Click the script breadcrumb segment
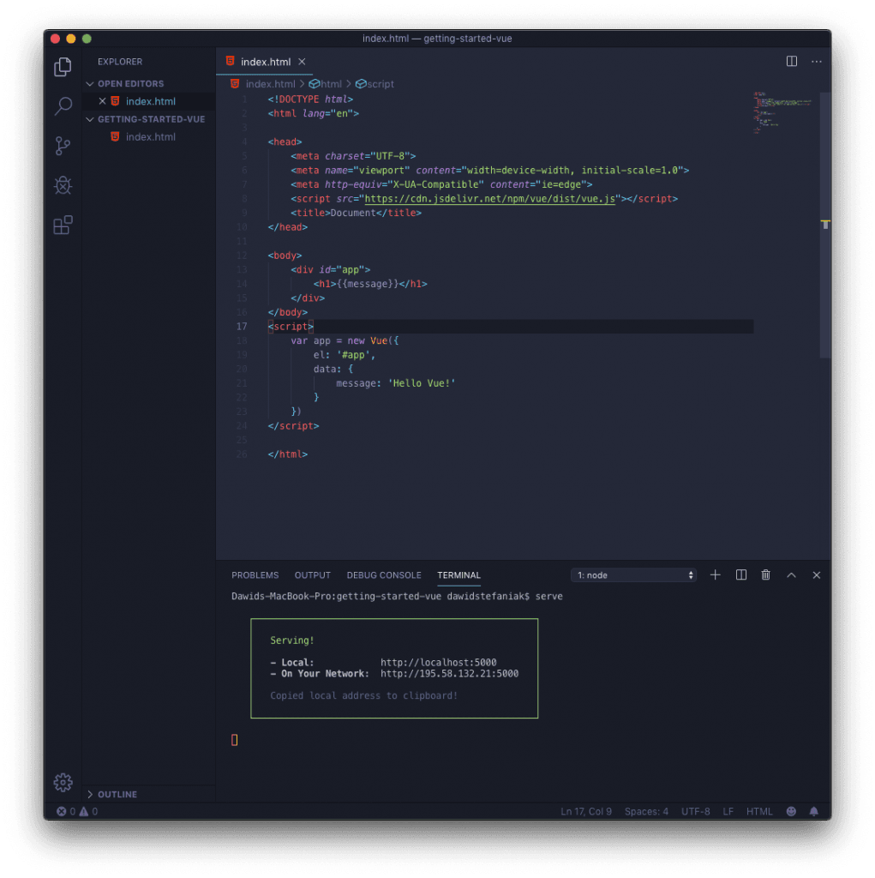The image size is (875, 878). pos(381,84)
